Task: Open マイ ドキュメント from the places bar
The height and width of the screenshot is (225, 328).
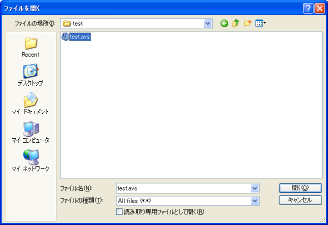Action: tap(30, 104)
